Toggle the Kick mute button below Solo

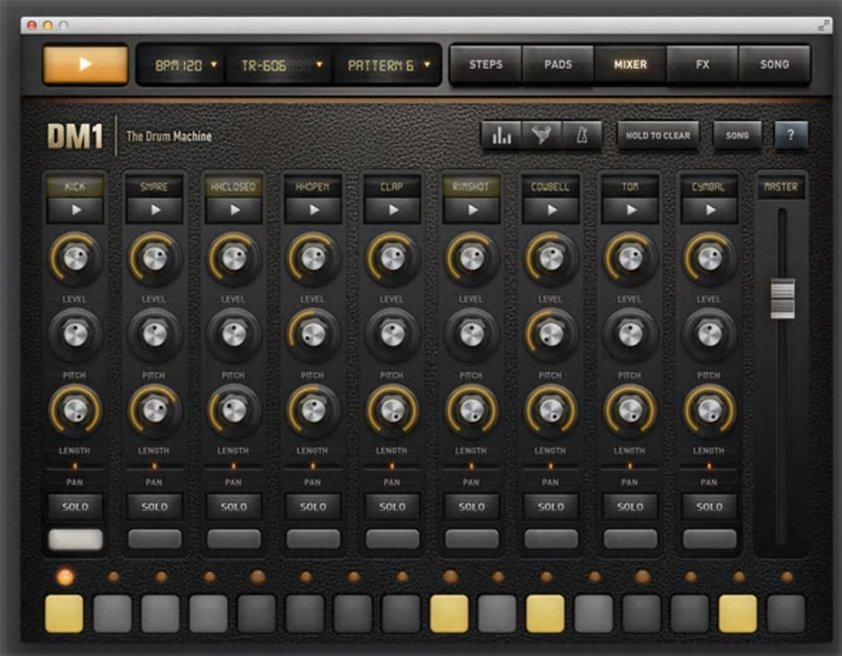(75, 539)
